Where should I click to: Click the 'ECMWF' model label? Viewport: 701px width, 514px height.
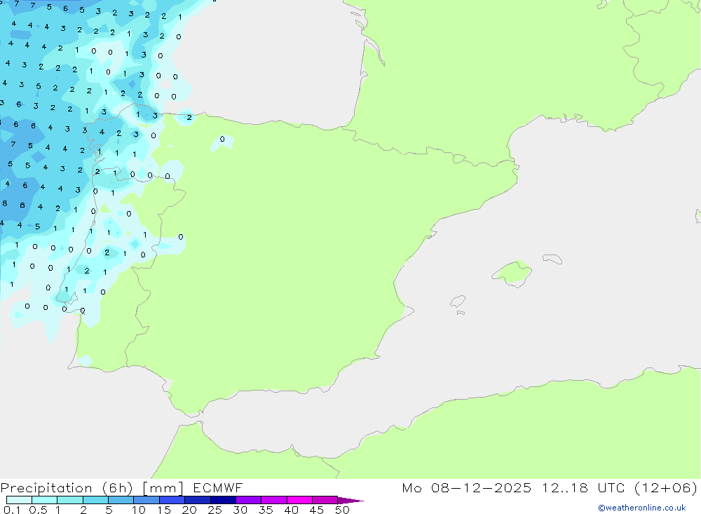pyautogui.click(x=218, y=487)
